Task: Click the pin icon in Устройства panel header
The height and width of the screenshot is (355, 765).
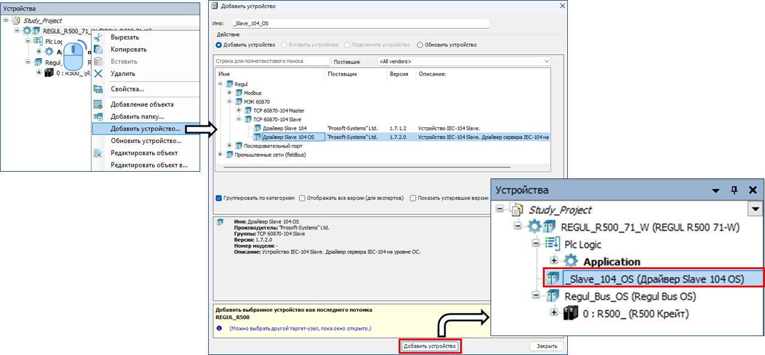Action: coord(734,190)
